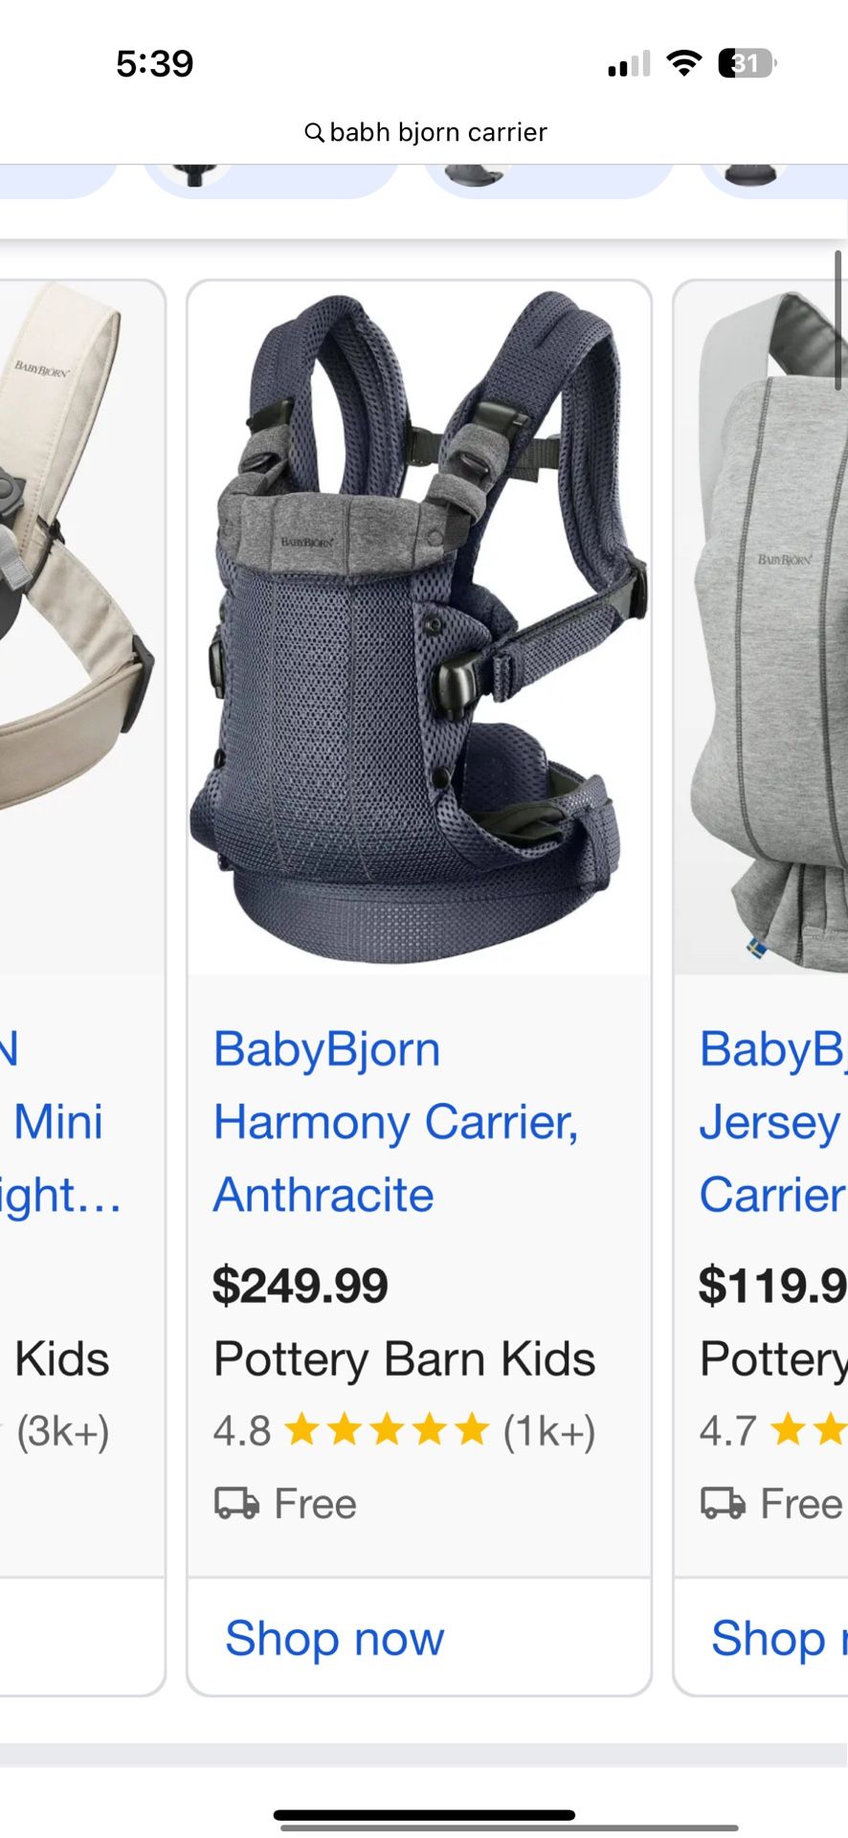The image size is (848, 1838).
Task: Tap the delivery truck icon on Harmony Carrier card
Action: pos(236,1504)
